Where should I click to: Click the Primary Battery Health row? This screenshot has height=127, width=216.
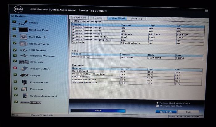[138, 31]
